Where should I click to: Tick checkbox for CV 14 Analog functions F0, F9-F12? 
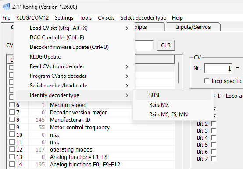click(12, 164)
